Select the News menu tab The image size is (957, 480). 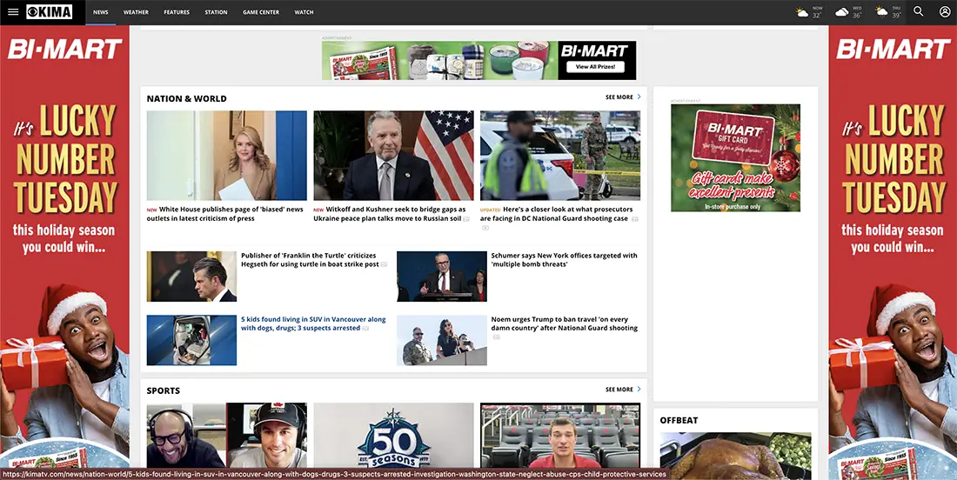tap(101, 12)
